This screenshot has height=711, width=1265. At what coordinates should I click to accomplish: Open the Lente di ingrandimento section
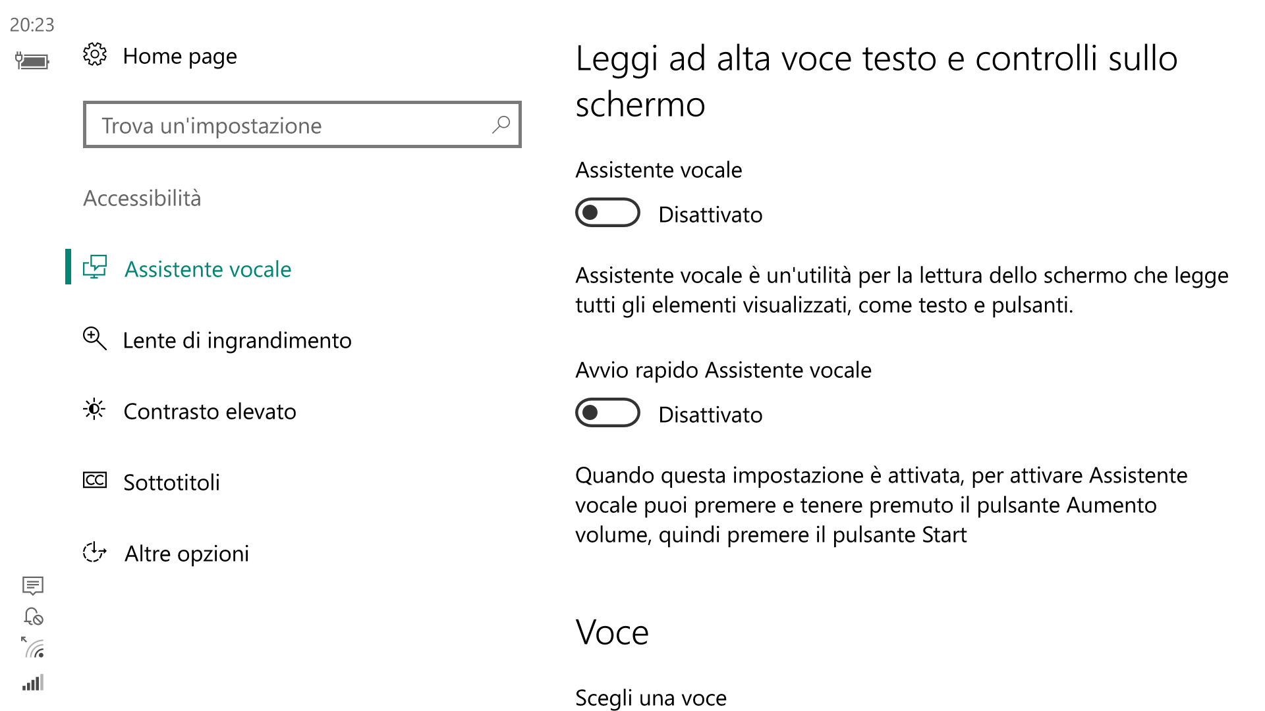click(x=237, y=340)
